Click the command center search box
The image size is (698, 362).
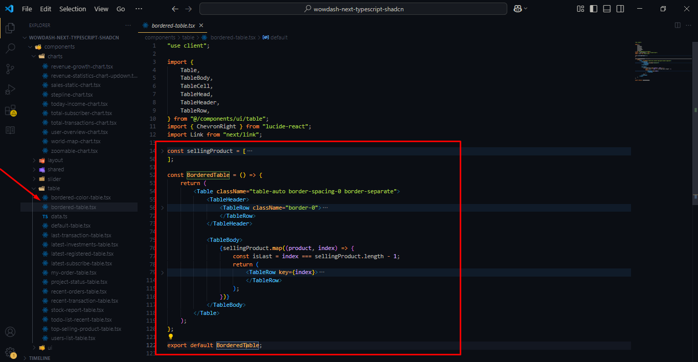(353, 8)
